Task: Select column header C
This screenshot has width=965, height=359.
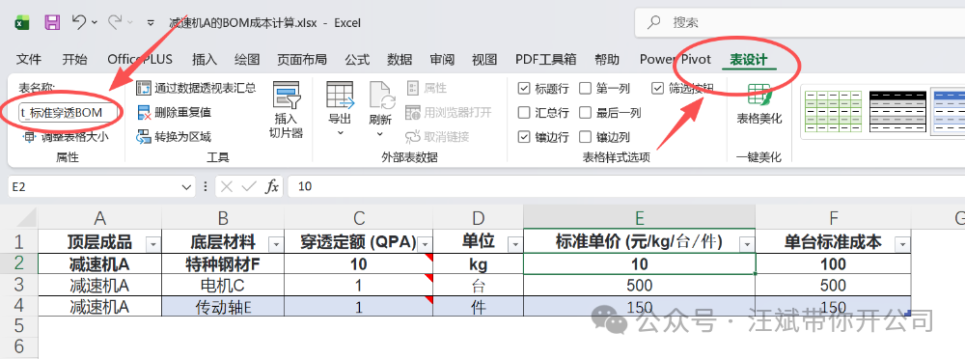Action: click(359, 217)
